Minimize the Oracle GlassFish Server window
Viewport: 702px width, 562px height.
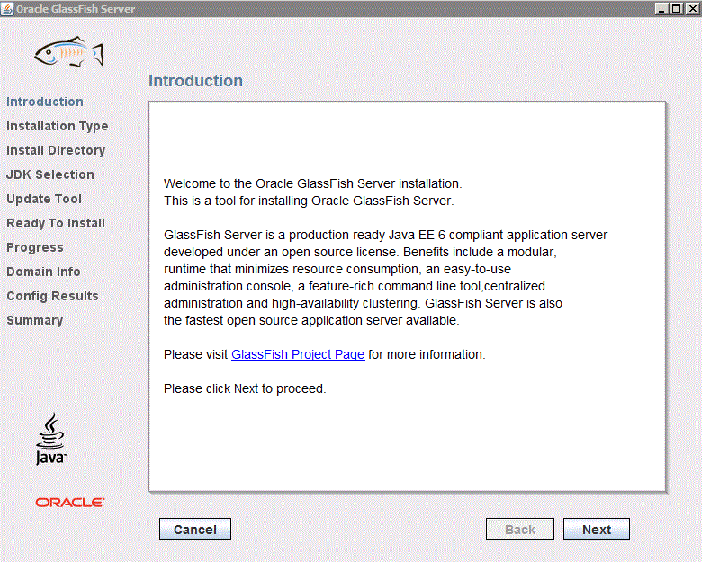tap(661, 8)
